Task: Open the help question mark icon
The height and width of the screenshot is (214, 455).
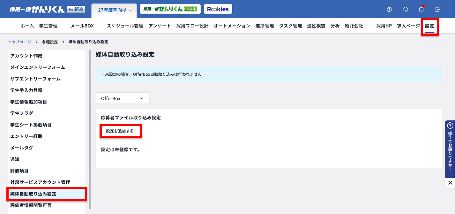Action: [x=389, y=9]
